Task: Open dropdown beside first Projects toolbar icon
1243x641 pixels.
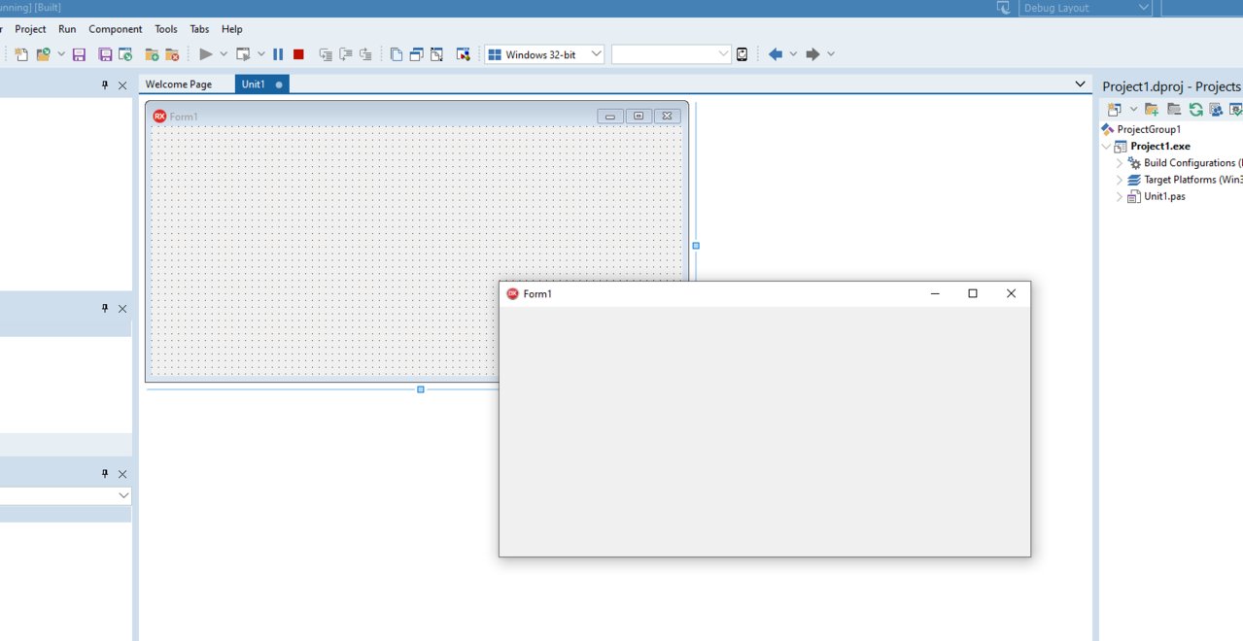Action: [1133, 110]
